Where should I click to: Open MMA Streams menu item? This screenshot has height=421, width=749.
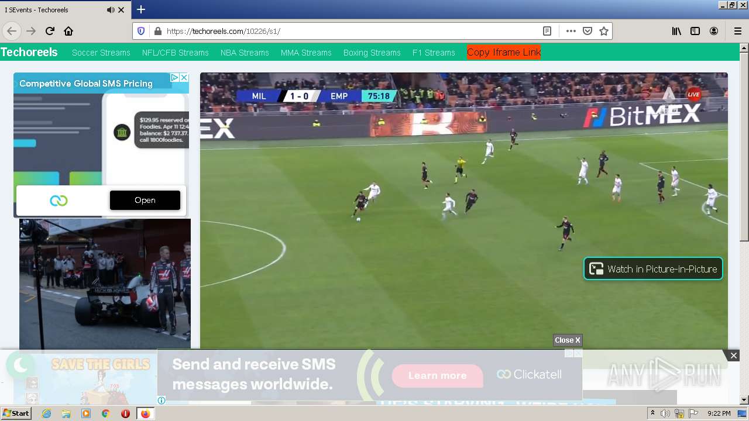pos(306,53)
